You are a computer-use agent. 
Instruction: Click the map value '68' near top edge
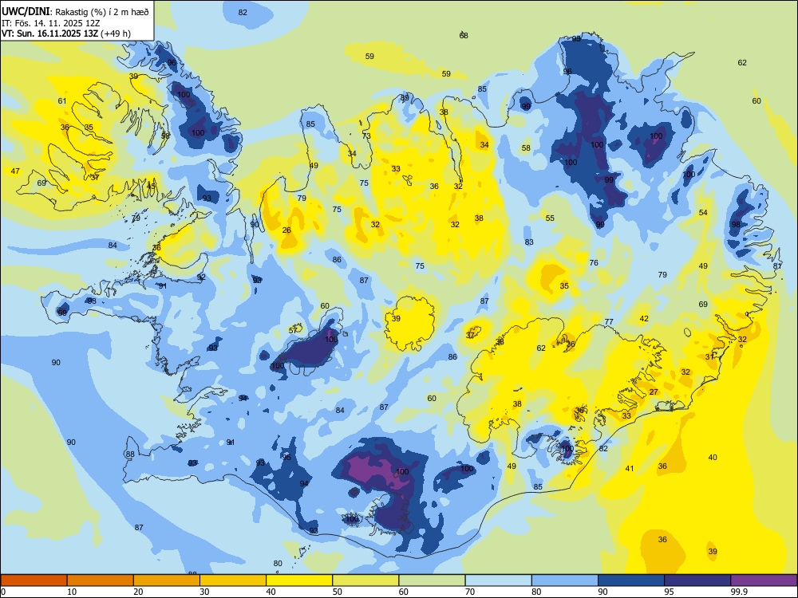[464, 36]
